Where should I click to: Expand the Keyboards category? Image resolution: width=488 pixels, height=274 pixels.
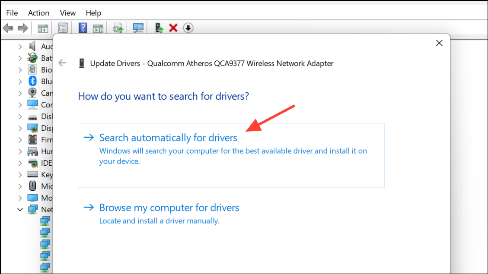point(20,175)
